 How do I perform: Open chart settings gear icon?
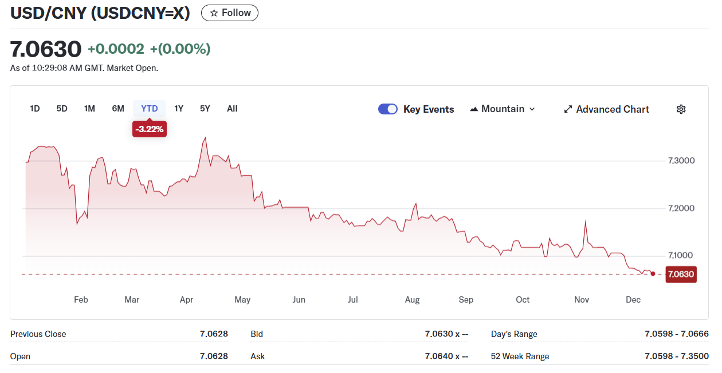[x=681, y=109]
